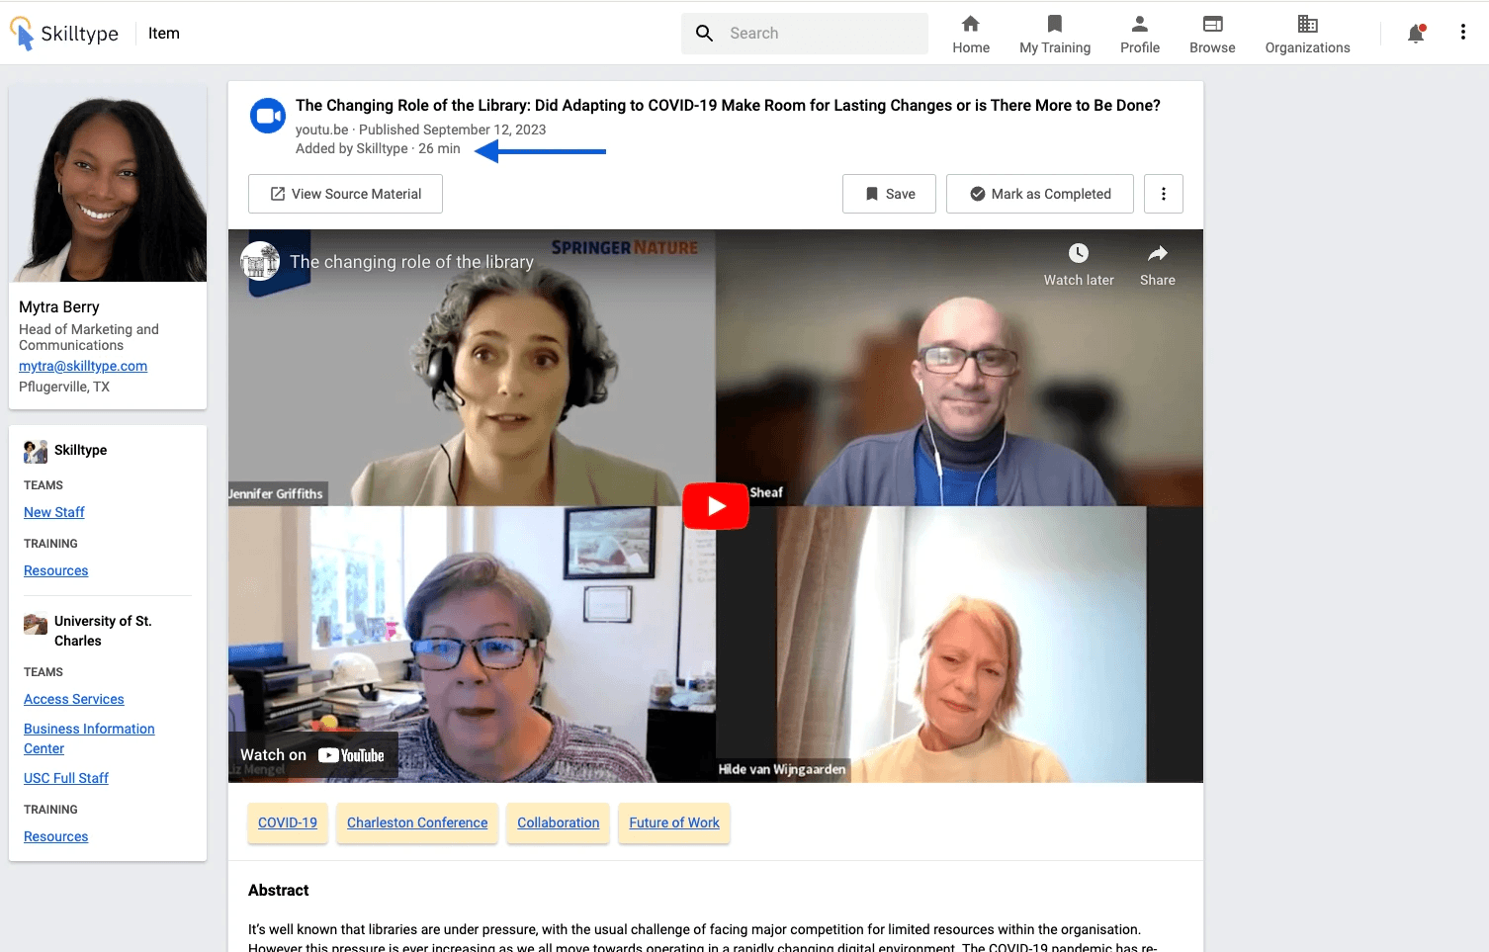The width and height of the screenshot is (1489, 952).
Task: Click the University of St. Charles icon
Action: click(36, 624)
